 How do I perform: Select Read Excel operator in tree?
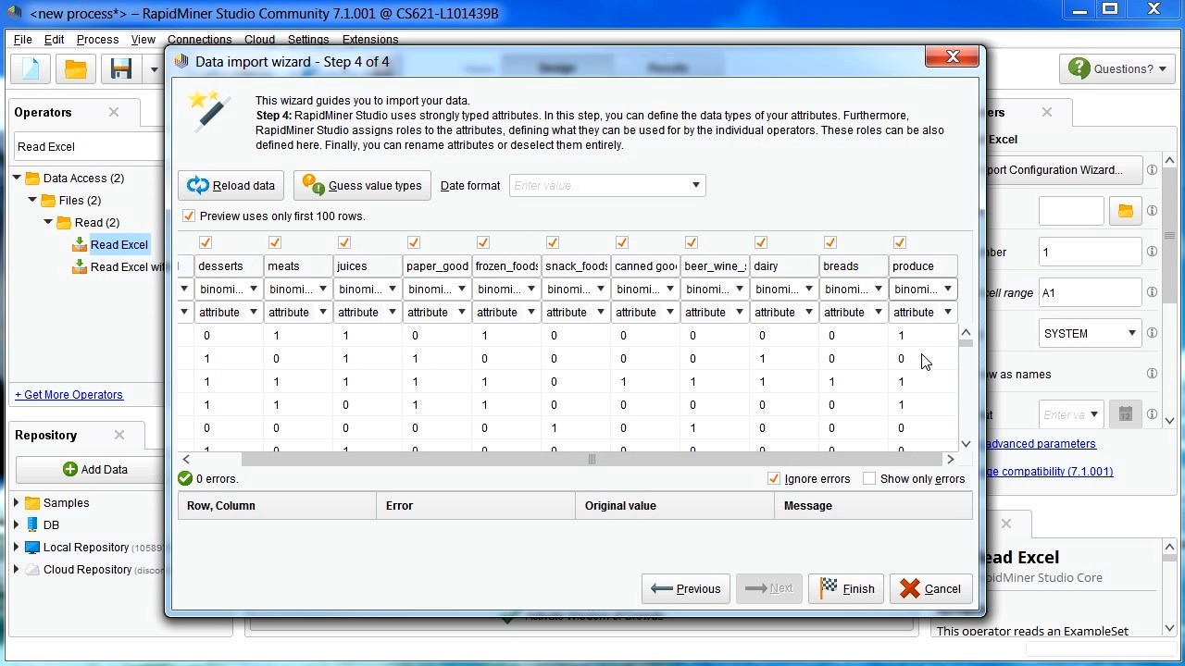point(118,244)
